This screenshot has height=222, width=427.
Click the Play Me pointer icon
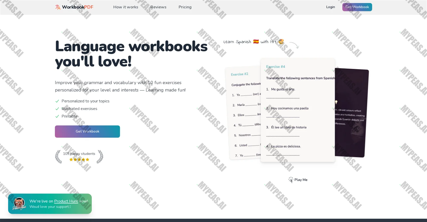pos(291,180)
